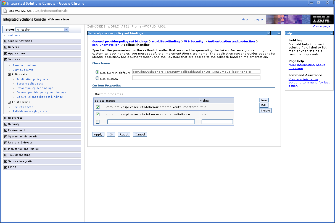
Task: Expand the Environment section
Action: point(6,130)
